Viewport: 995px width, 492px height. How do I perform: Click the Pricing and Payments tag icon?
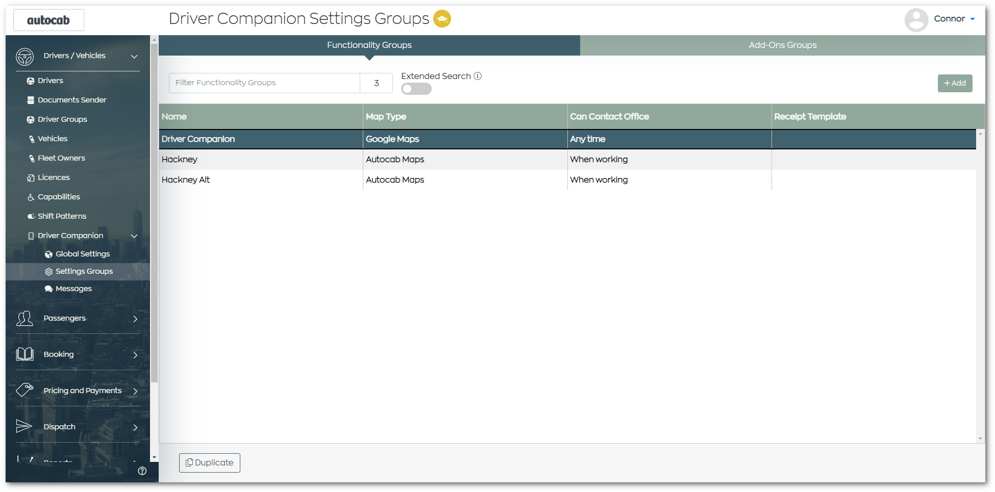pos(24,391)
